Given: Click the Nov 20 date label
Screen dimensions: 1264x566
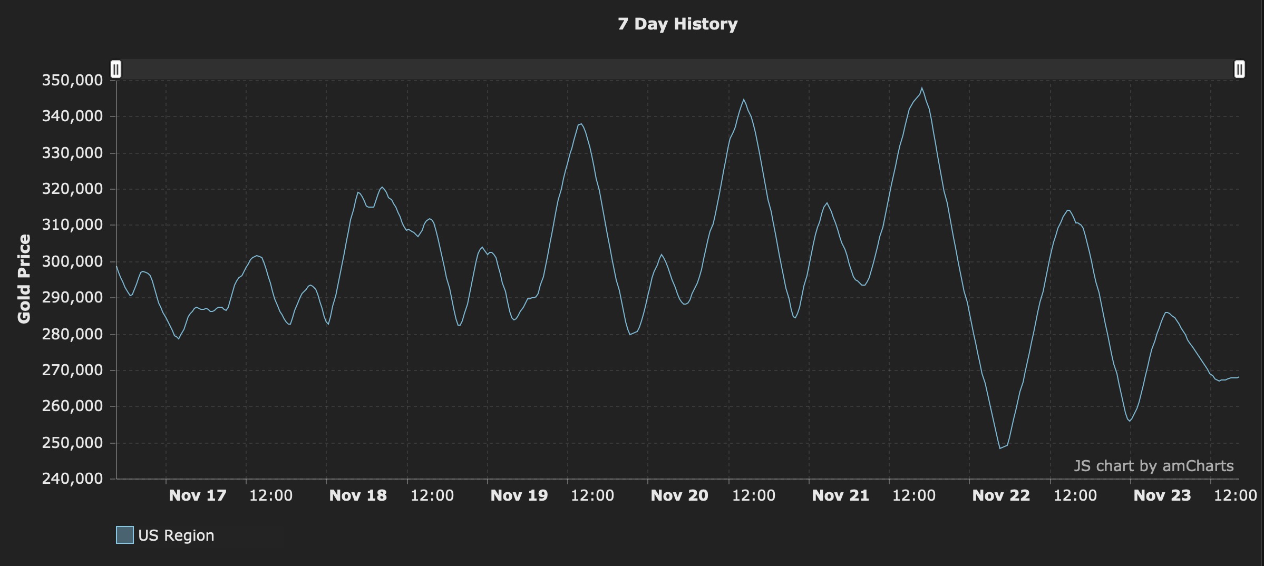Looking at the screenshot, I should 679,495.
